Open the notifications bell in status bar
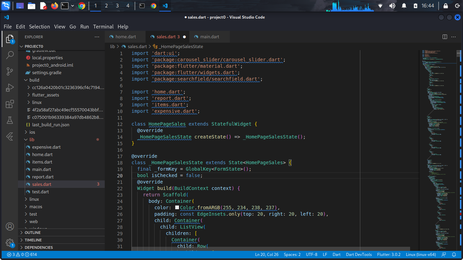This screenshot has height=260, width=463. (x=454, y=255)
